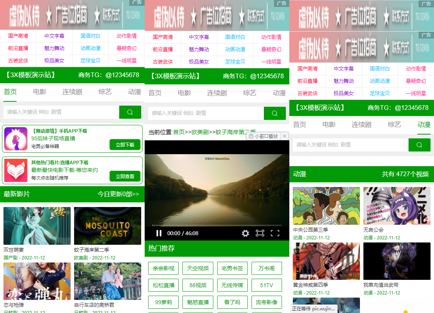Open the 黄金神威第四季 anime thumbnail
The width and height of the screenshot is (434, 313).
pos(326,261)
